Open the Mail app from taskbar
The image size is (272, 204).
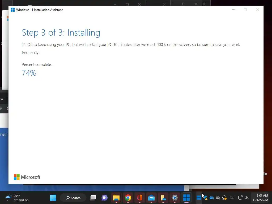151,198
